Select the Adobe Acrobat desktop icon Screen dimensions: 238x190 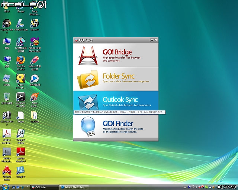(x=7, y=137)
